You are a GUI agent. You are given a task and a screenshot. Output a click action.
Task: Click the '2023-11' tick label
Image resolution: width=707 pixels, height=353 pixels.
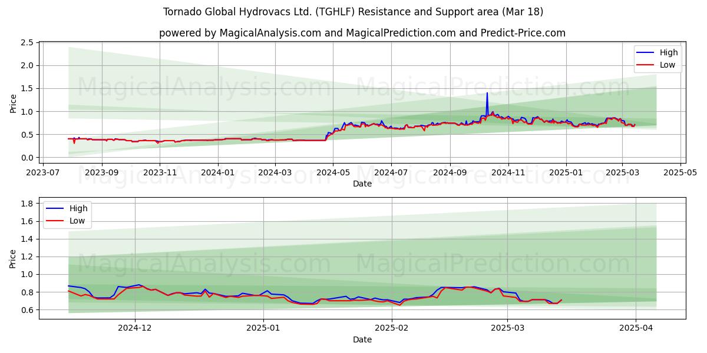click(160, 172)
